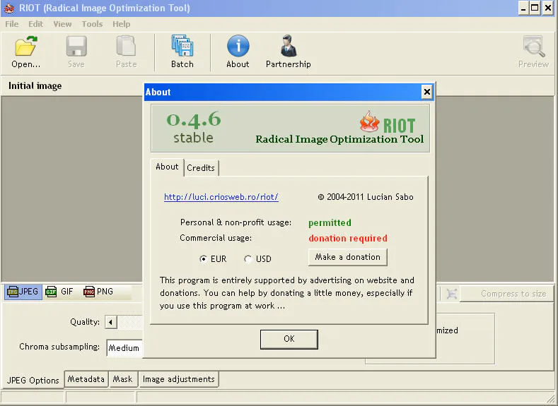The width and height of the screenshot is (558, 406).
Task: Select the About tab in the dialog
Action: coord(167,167)
